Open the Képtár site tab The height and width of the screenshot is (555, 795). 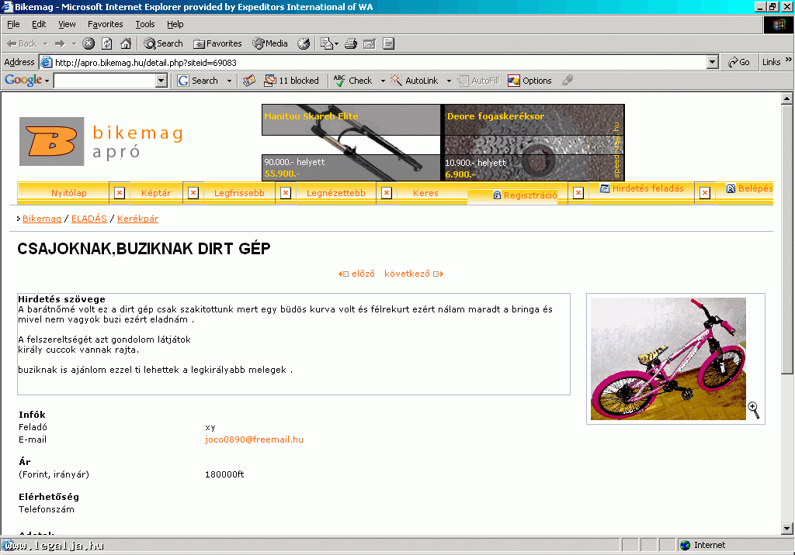[155, 193]
